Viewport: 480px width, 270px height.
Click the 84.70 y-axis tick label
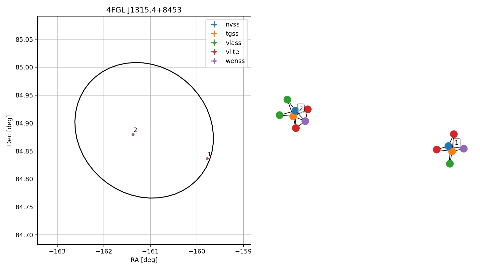click(25, 235)
